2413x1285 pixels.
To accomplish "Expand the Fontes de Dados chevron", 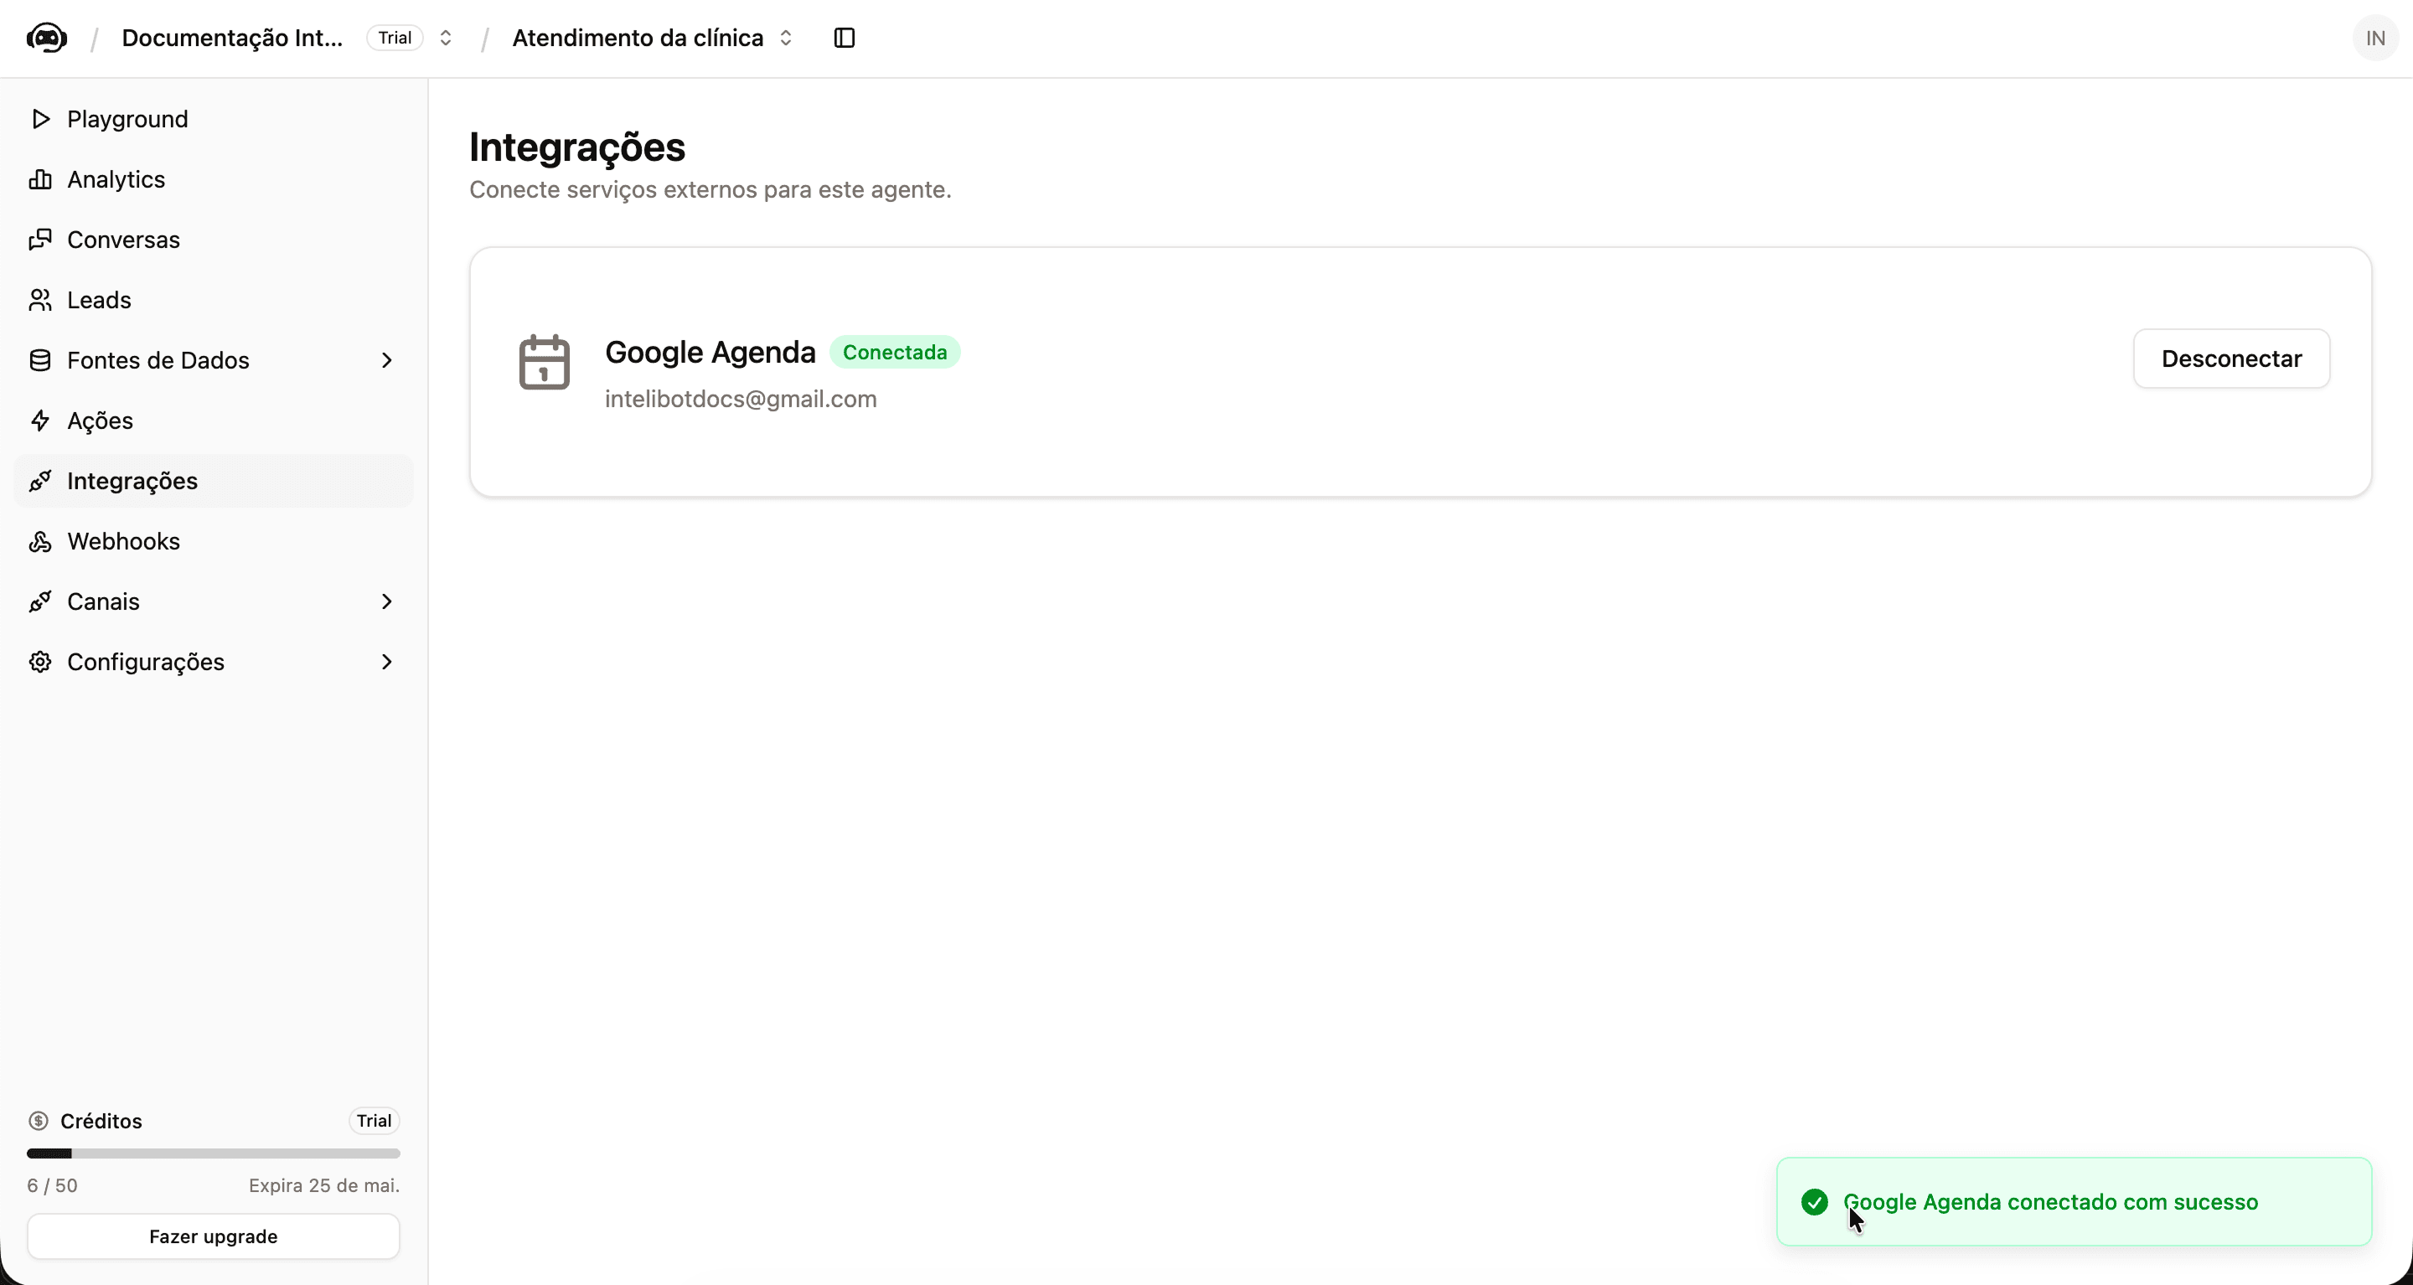I will [x=387, y=360].
